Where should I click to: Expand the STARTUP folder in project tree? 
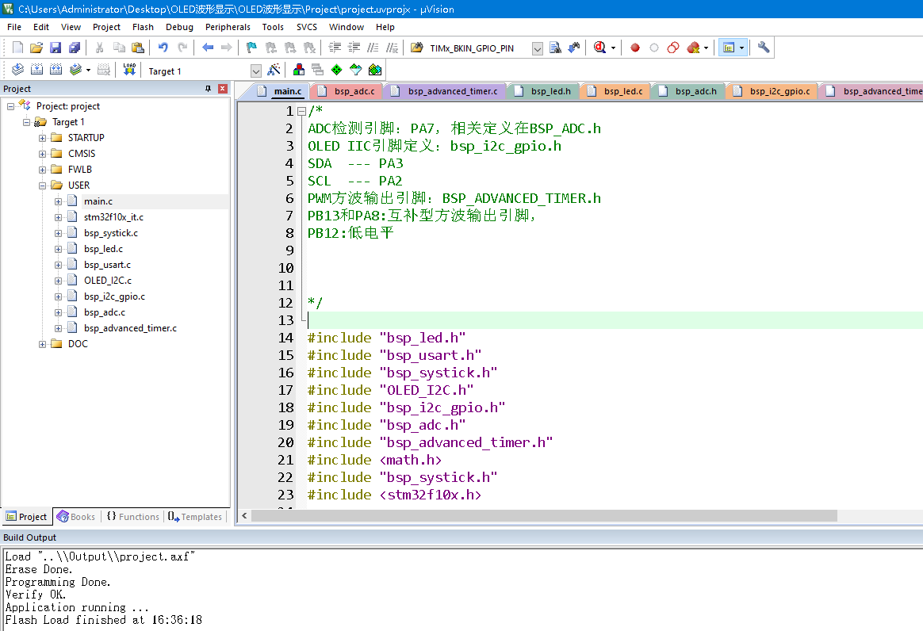(42, 138)
